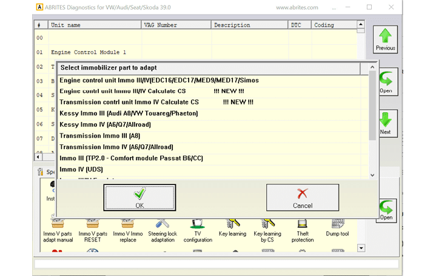Cancel the immobilizer part dialog
The height and width of the screenshot is (276, 436).
point(302,198)
